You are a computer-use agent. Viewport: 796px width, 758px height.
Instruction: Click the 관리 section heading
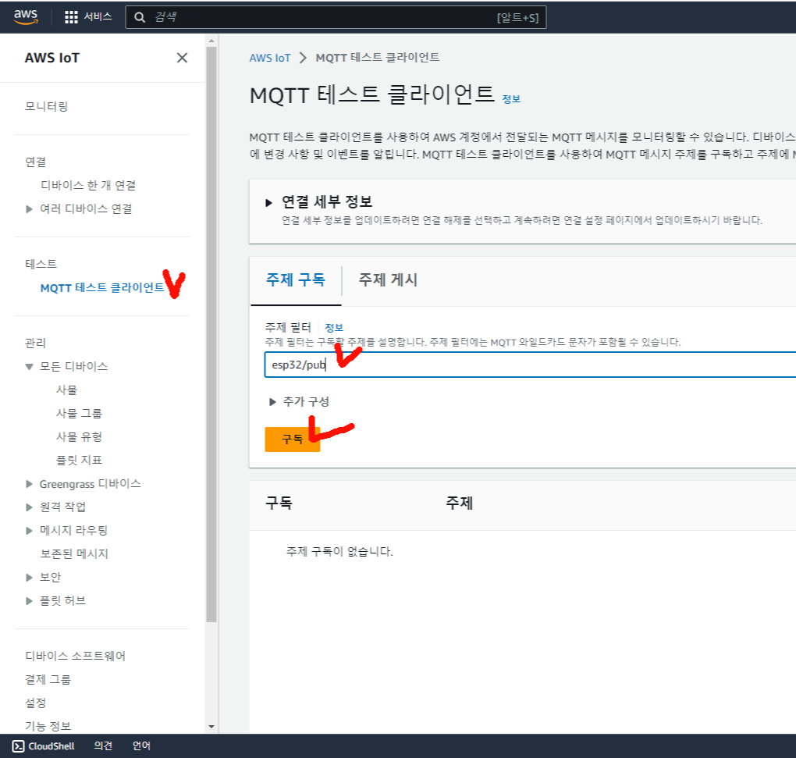tap(36, 343)
